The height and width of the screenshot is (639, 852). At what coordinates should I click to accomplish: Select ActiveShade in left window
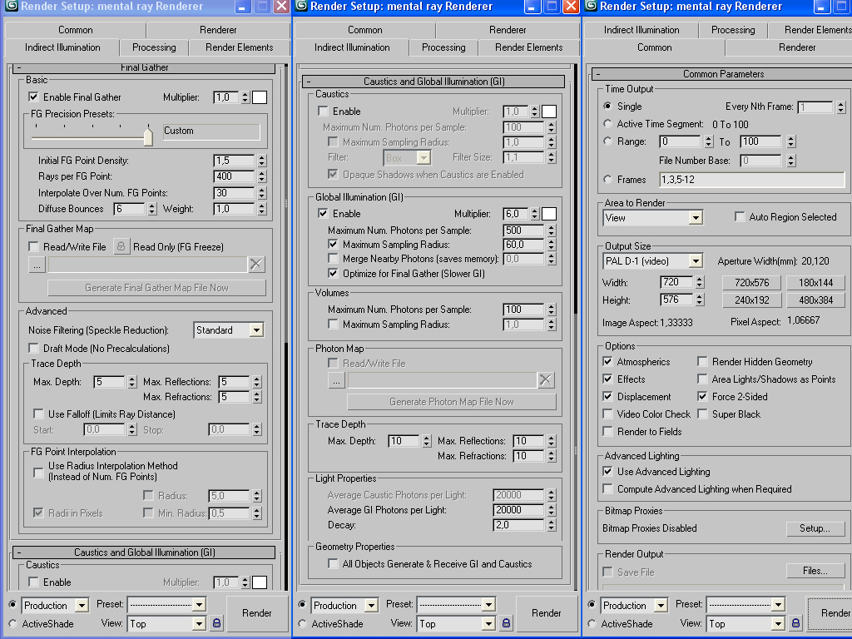(x=13, y=624)
